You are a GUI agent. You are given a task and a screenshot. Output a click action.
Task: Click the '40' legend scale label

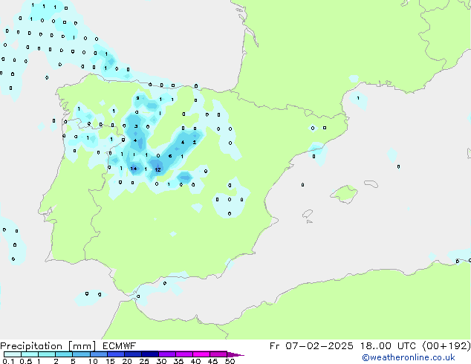[x=195, y=361]
